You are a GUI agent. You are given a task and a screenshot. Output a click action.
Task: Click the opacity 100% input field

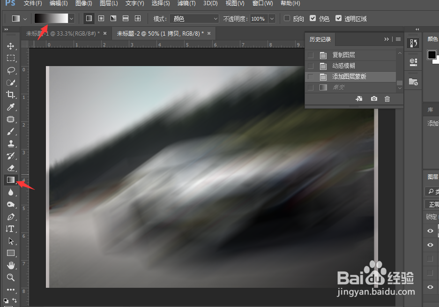tap(259, 19)
